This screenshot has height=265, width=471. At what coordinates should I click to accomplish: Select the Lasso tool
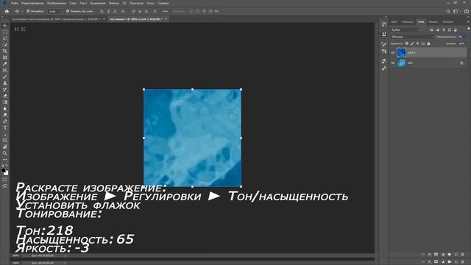coord(5,38)
